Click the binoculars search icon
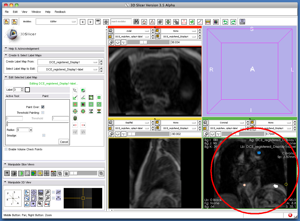300x221 pixels. tap(136, 22)
